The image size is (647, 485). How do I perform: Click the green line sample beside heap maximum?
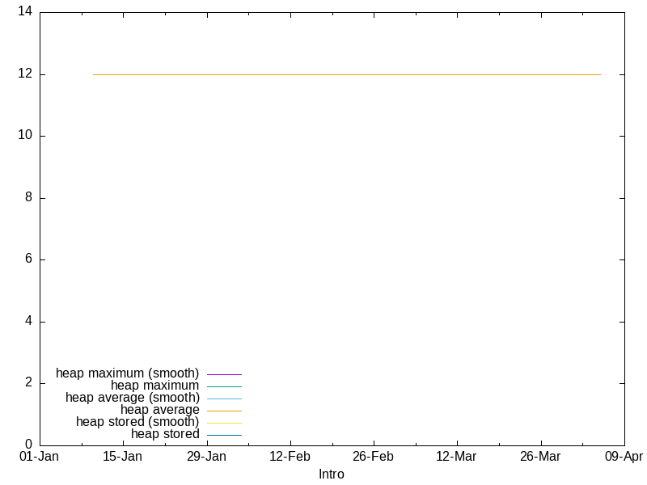(224, 386)
